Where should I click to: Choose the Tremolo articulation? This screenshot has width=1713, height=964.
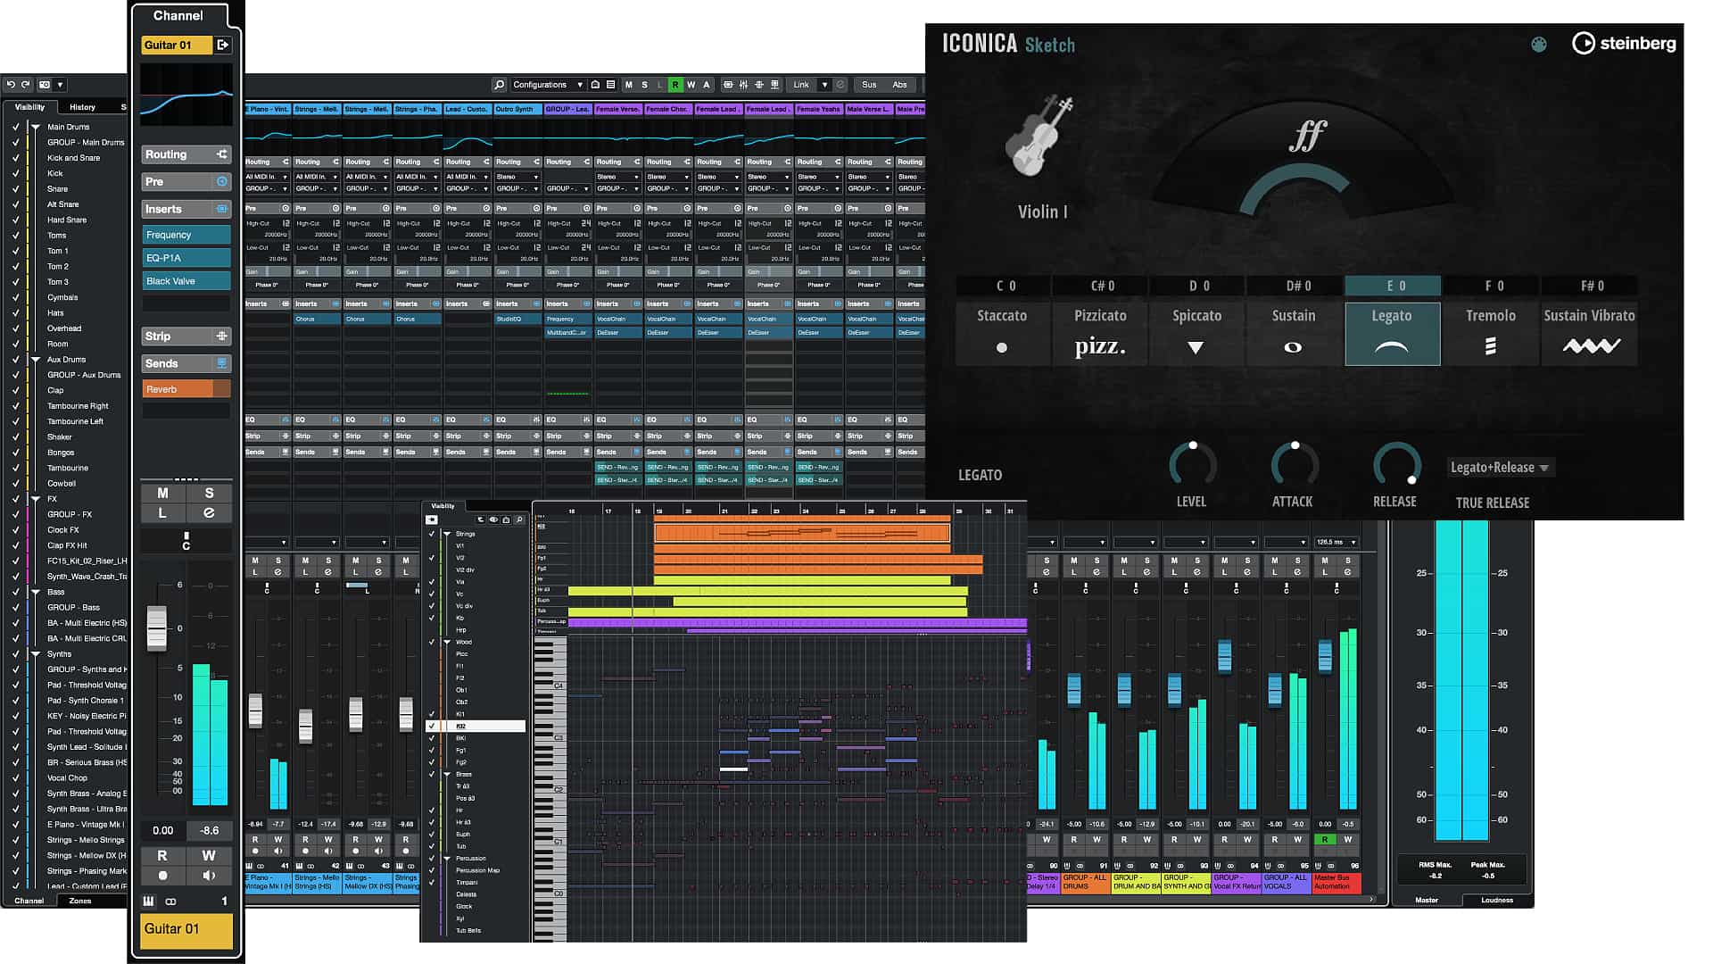point(1490,333)
